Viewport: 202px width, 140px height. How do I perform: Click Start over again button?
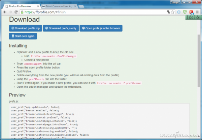[23, 36]
